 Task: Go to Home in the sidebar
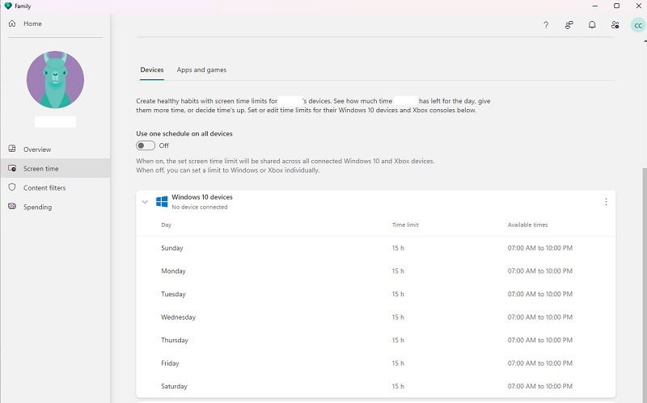[55, 23]
